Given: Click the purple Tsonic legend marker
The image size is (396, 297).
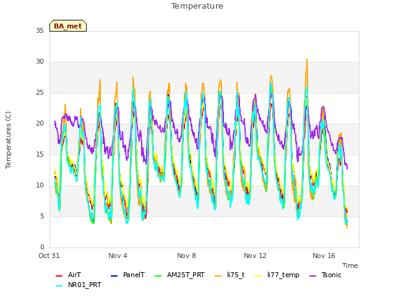Looking at the screenshot, I should click(x=313, y=276).
